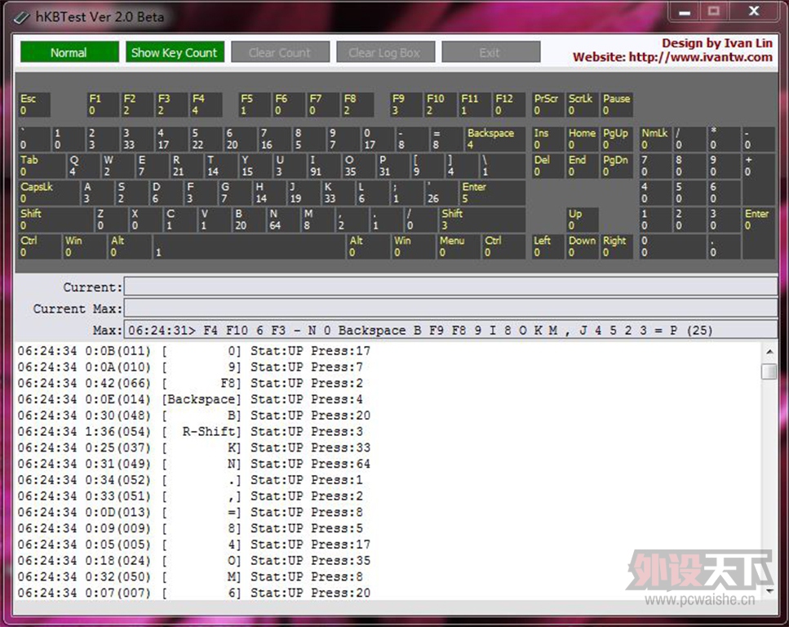Click the main Enter key tile
This screenshot has height=627, width=789.
tap(491, 193)
